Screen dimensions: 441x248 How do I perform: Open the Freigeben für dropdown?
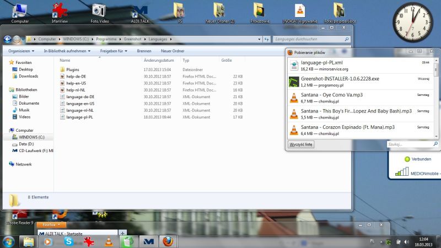pos(114,51)
